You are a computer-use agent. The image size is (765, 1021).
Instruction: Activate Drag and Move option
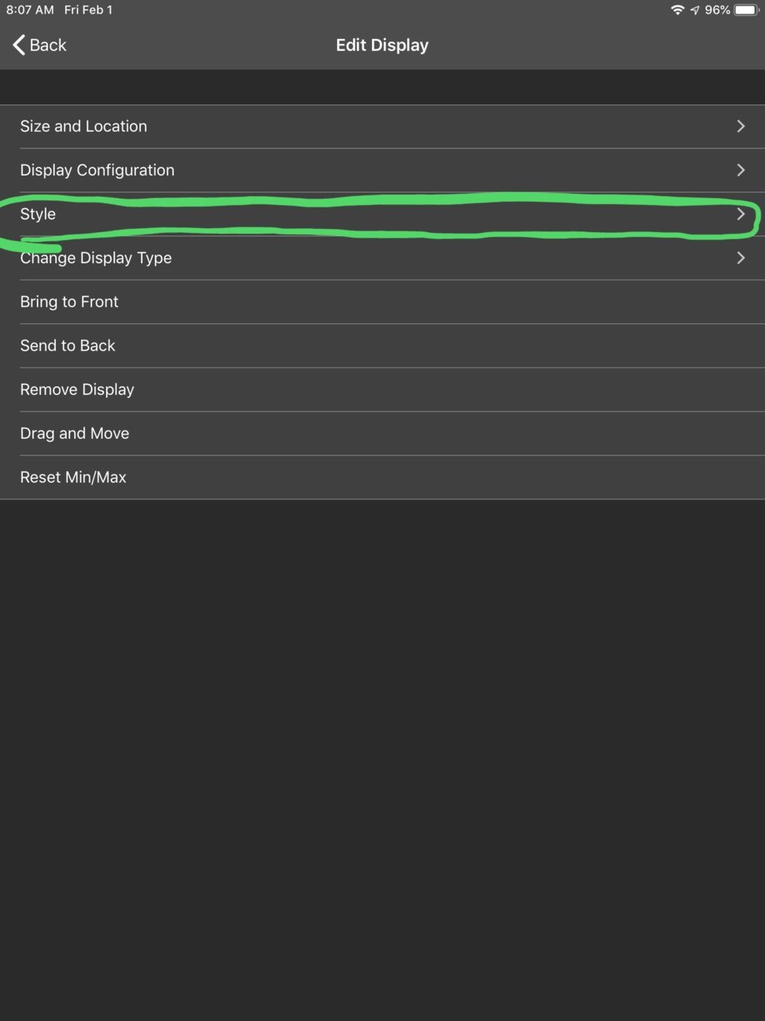(x=382, y=433)
